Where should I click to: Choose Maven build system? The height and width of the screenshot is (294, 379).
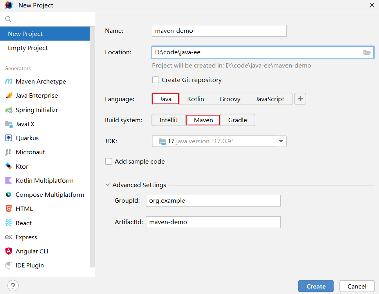click(203, 120)
